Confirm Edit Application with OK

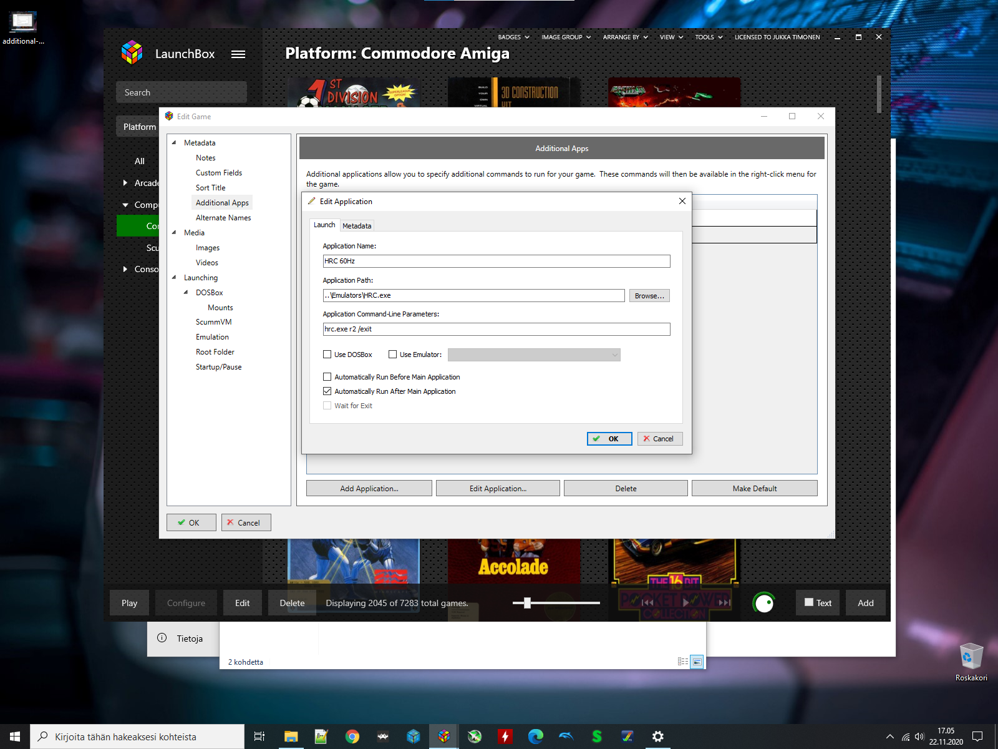(609, 439)
